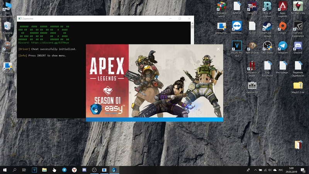This screenshot has height=174, width=309.
Task: Click the Discord invite link in console
Action: (x=50, y=43)
